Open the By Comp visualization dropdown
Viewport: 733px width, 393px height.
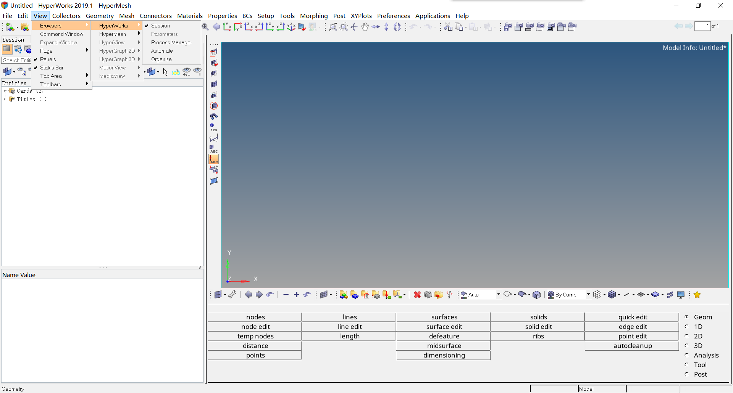(x=588, y=295)
